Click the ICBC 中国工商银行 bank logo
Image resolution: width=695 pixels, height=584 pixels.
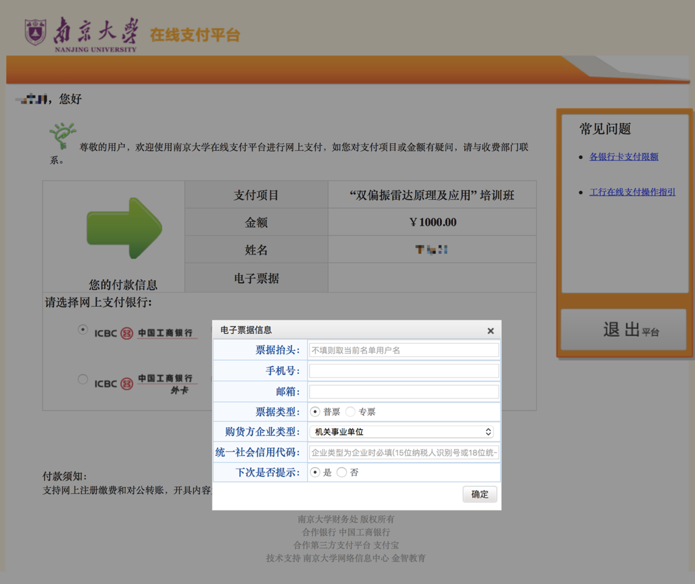click(x=145, y=333)
